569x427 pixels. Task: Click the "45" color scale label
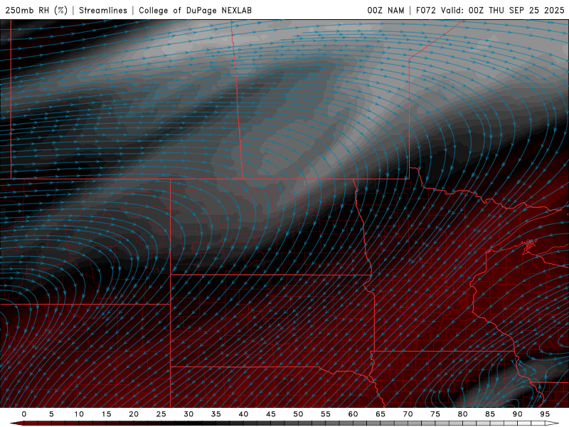(271, 414)
